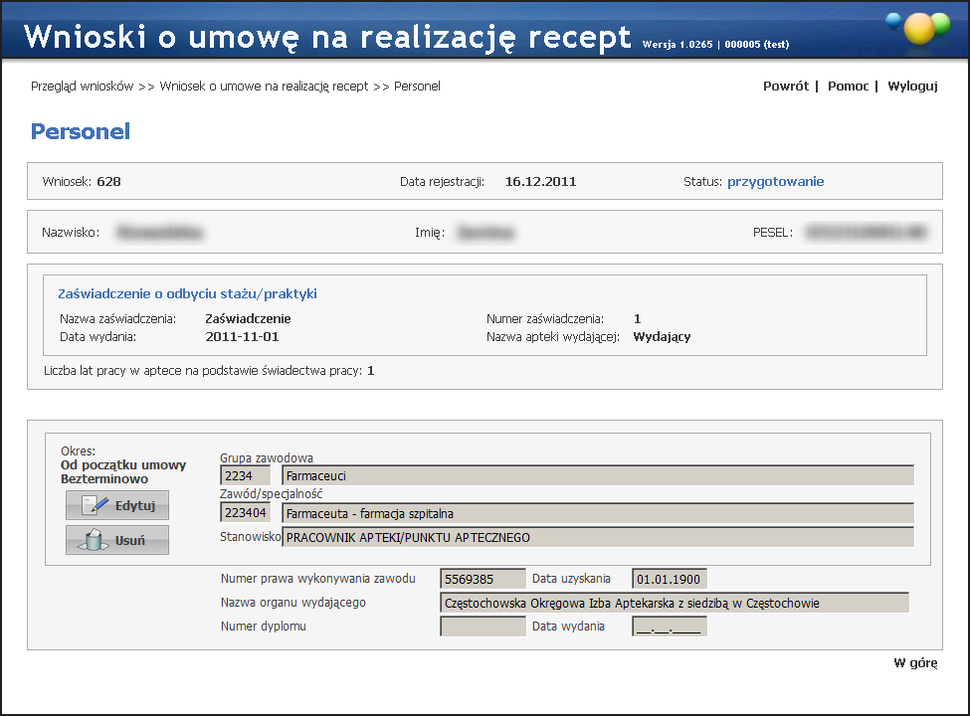Image resolution: width=970 pixels, height=716 pixels.
Task: Open the Pomoc link
Action: point(849,86)
